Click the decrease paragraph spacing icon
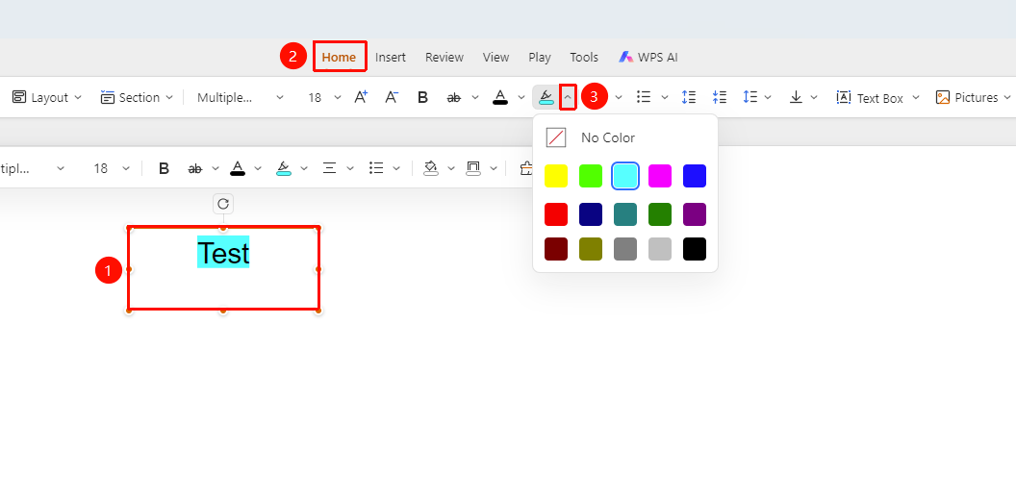1016x498 pixels. pyautogui.click(x=720, y=97)
